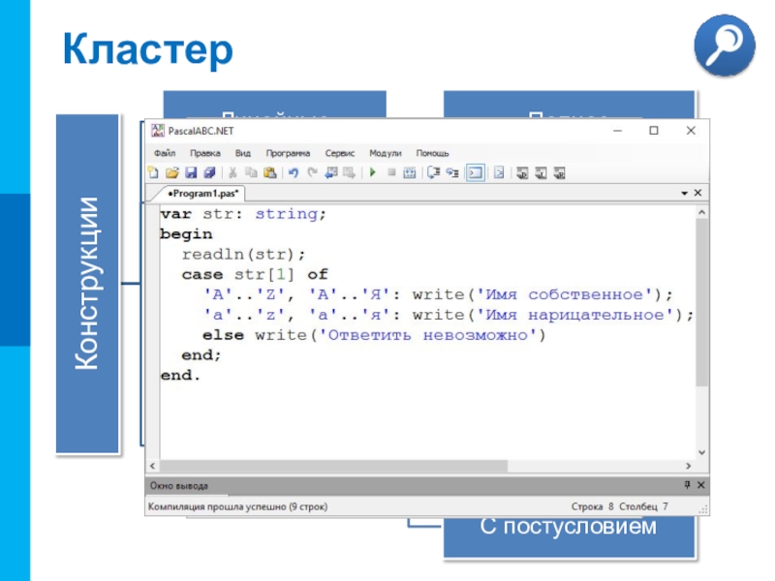Viewport: 775px width, 581px height.
Task: Toggle pin on Окно вывода panel
Action: click(x=687, y=485)
